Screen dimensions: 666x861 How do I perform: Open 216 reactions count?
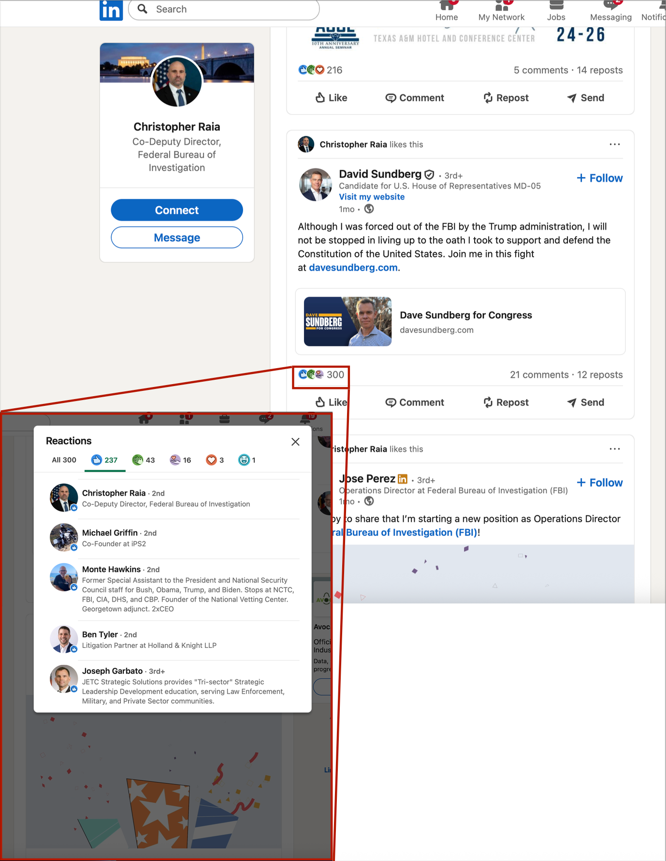pos(320,70)
